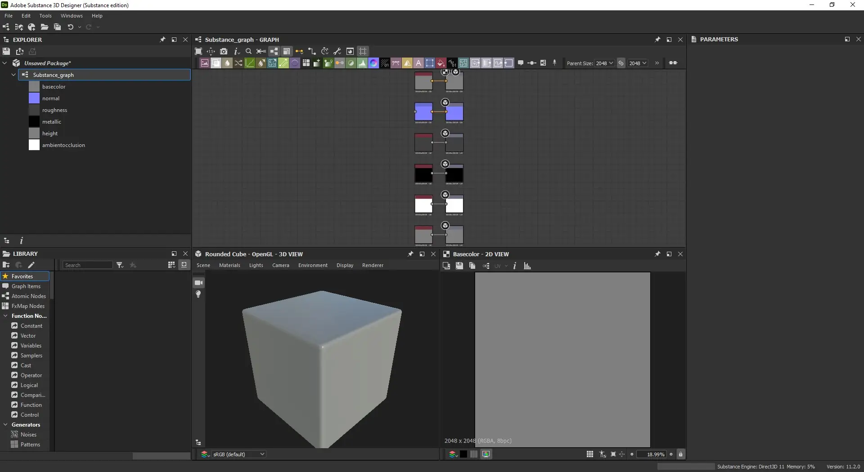Add a Transform 2D node from toolbar
This screenshot has width=864, height=472.
point(430,63)
